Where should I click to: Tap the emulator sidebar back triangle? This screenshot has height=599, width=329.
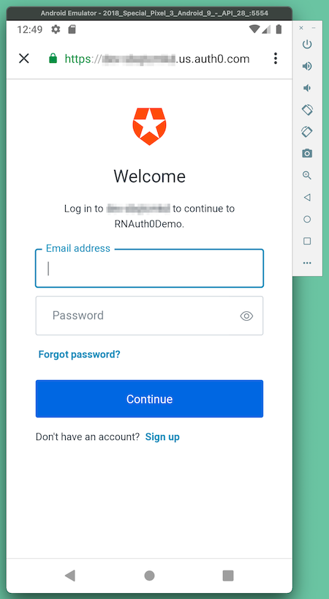pos(307,198)
